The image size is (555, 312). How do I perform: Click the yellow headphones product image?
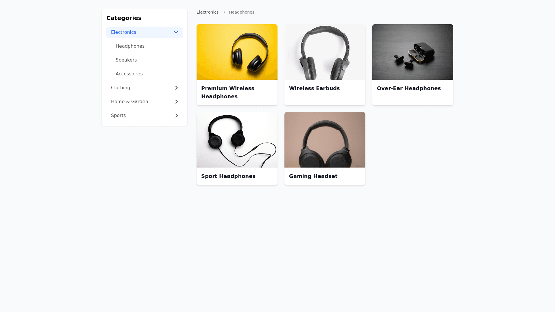pos(237,52)
